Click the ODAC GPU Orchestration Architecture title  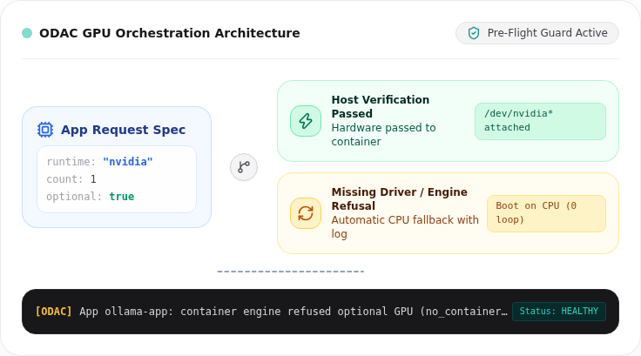point(170,33)
